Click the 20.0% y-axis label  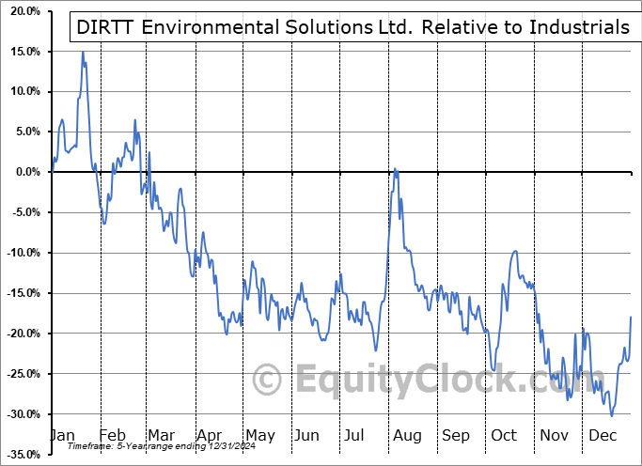tap(23, 11)
